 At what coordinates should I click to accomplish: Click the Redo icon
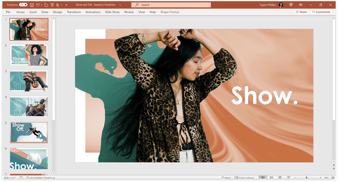click(46, 5)
